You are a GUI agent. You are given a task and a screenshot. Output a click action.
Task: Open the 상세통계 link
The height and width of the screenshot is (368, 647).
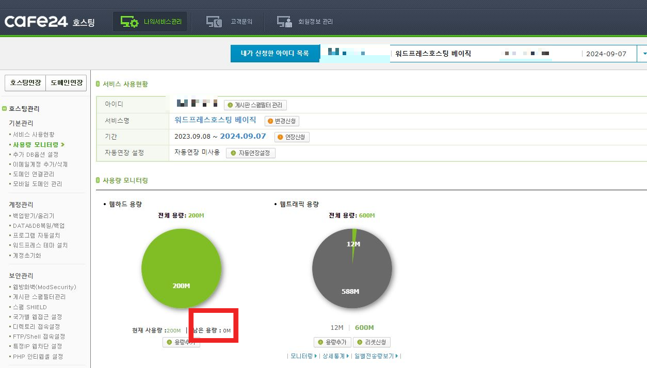coord(335,356)
